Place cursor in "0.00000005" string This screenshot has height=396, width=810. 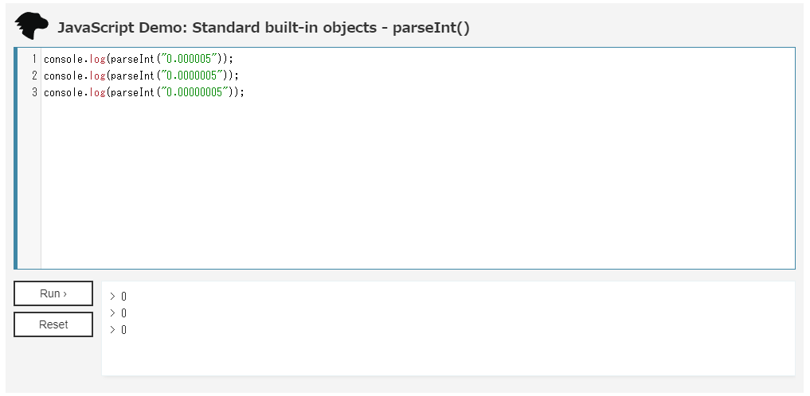pos(195,92)
